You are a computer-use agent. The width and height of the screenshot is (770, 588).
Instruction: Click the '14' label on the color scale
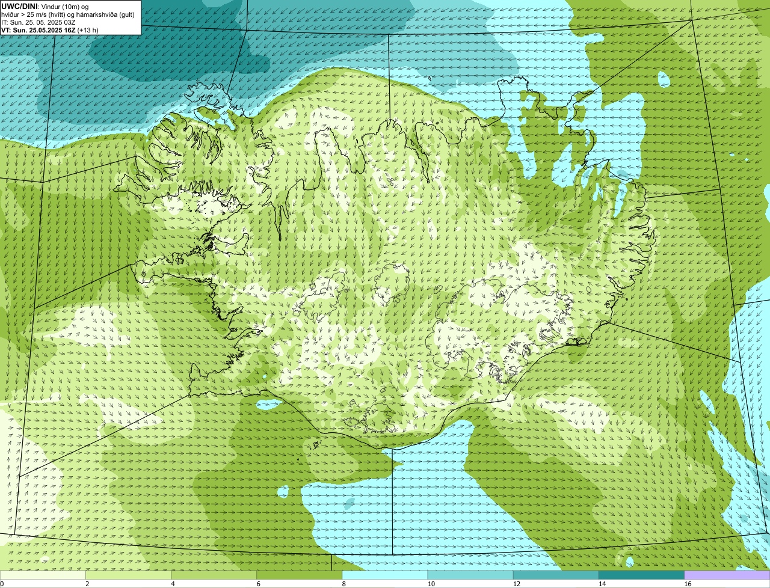602,584
